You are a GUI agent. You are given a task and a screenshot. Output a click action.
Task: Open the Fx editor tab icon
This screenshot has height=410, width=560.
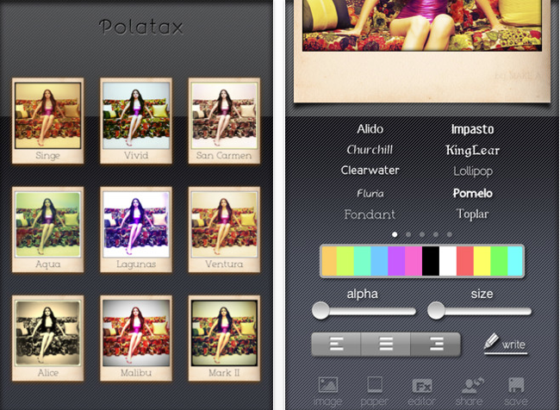[x=422, y=386]
